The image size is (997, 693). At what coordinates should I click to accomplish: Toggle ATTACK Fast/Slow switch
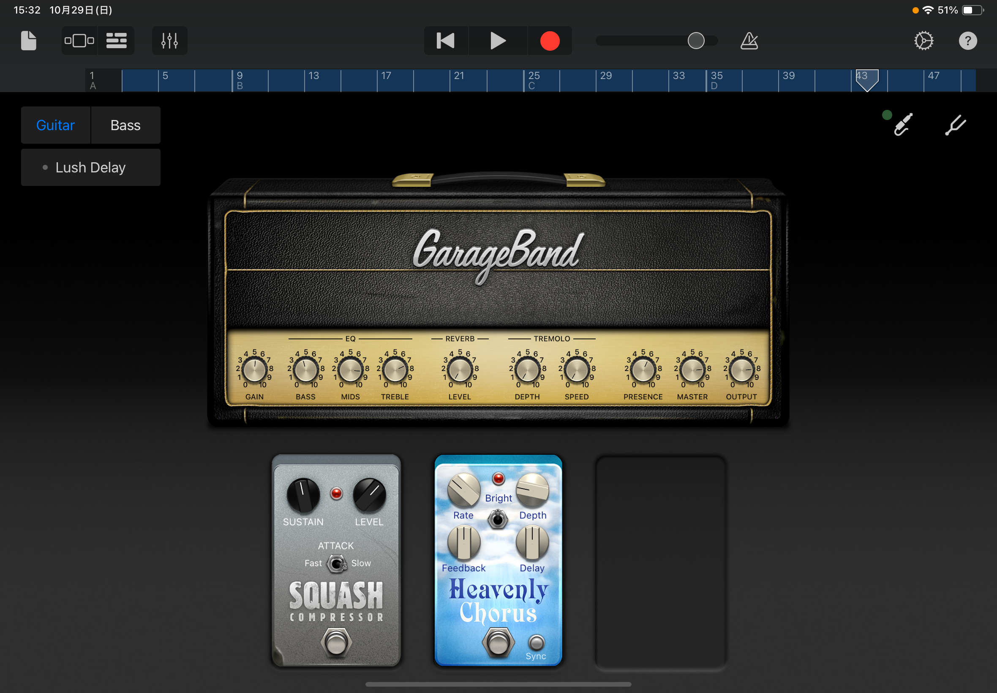pyautogui.click(x=336, y=564)
